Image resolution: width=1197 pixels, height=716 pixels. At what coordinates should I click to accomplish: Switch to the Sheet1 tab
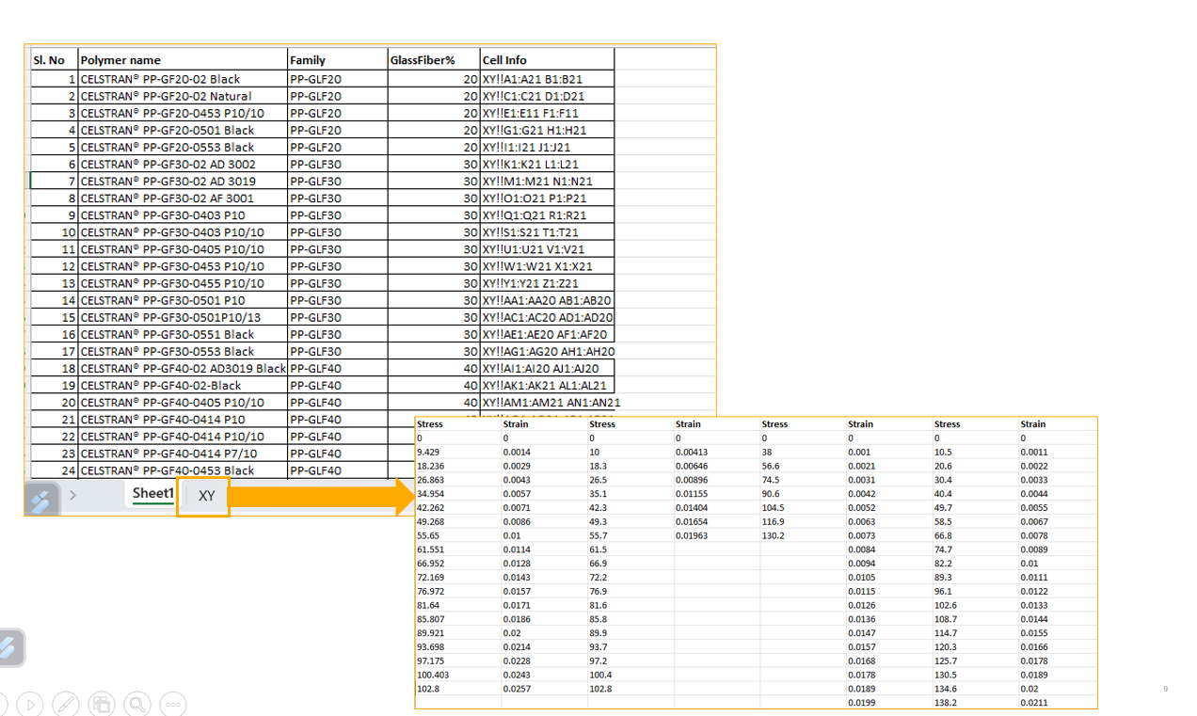(152, 494)
